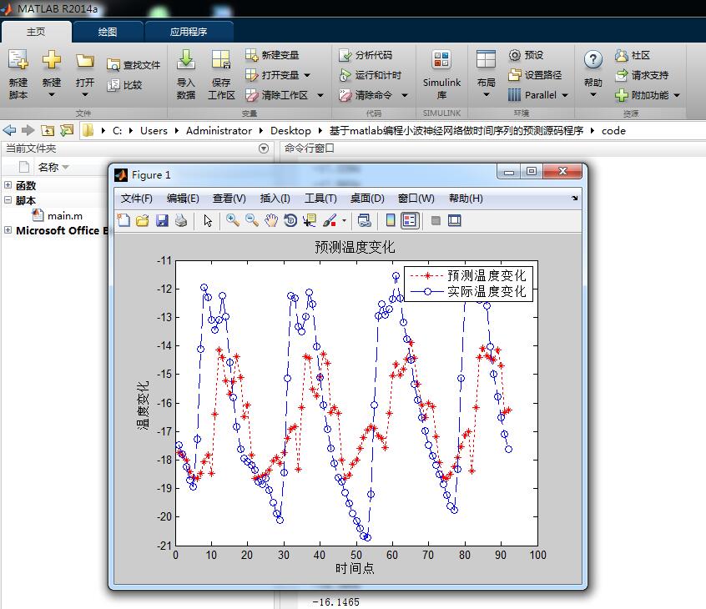This screenshot has width=706, height=609.
Task: Click the plot legend box in Figure 1
Action: [x=468, y=284]
